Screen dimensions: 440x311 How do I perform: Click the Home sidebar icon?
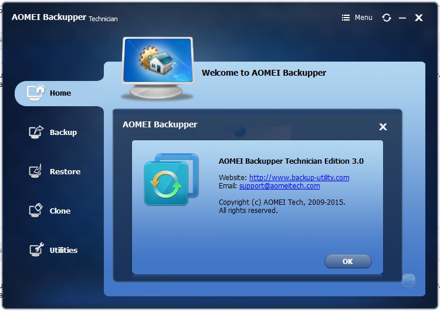point(36,93)
